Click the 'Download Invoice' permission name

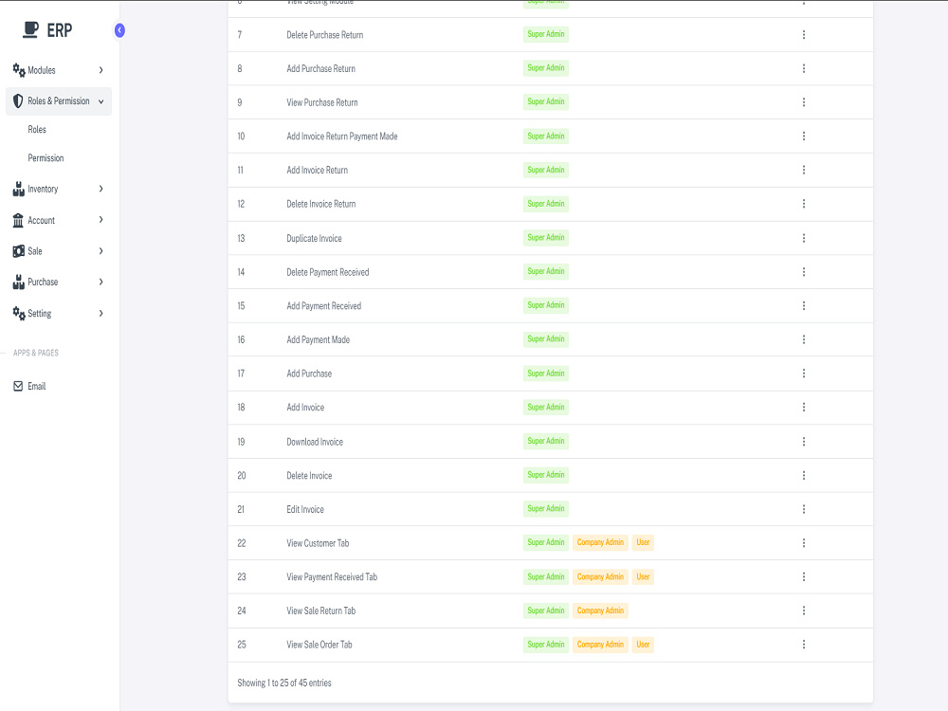315,442
